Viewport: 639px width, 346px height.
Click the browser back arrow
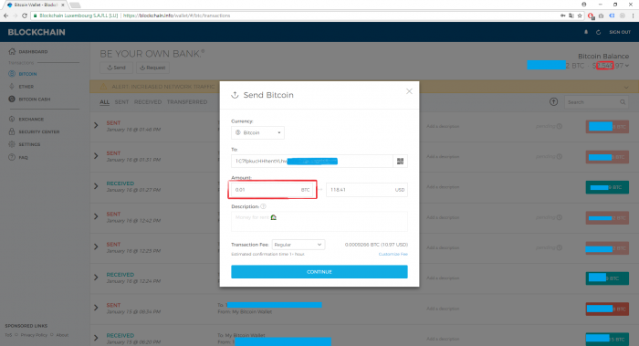pyautogui.click(x=5, y=16)
